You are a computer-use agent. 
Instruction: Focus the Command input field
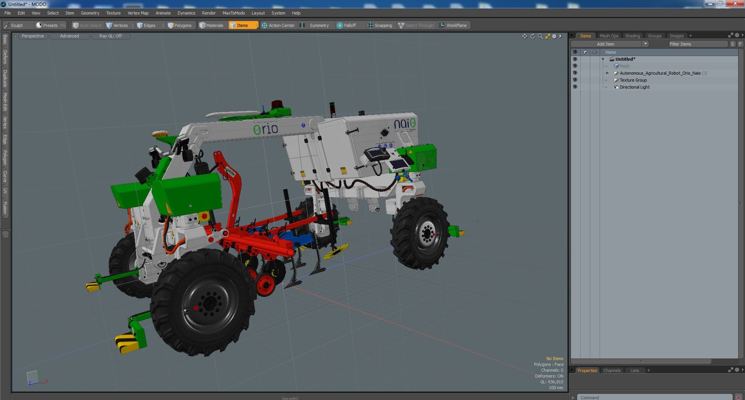click(654, 397)
